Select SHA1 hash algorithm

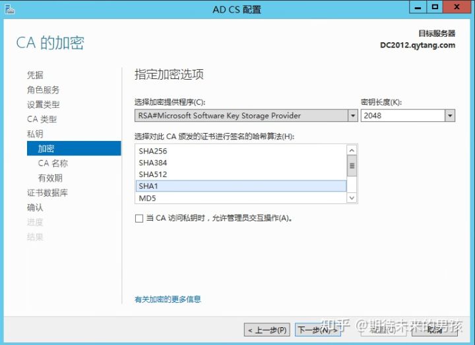click(x=241, y=186)
